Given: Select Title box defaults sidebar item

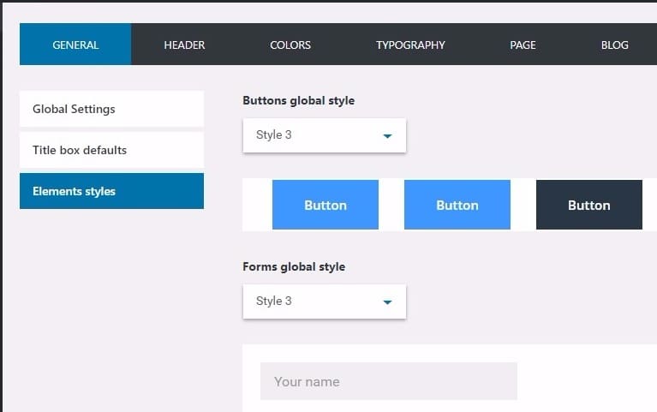Looking at the screenshot, I should (111, 150).
